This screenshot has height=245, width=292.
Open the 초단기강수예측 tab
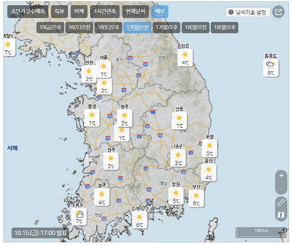pyautogui.click(x=28, y=12)
